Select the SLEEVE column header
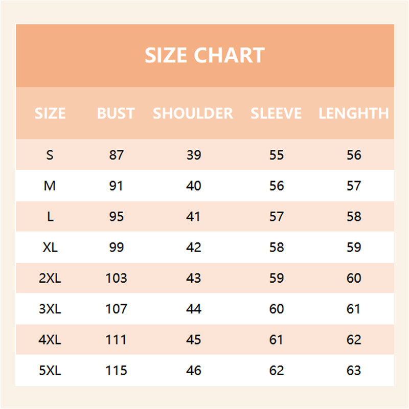409x409 pixels. (x=276, y=113)
